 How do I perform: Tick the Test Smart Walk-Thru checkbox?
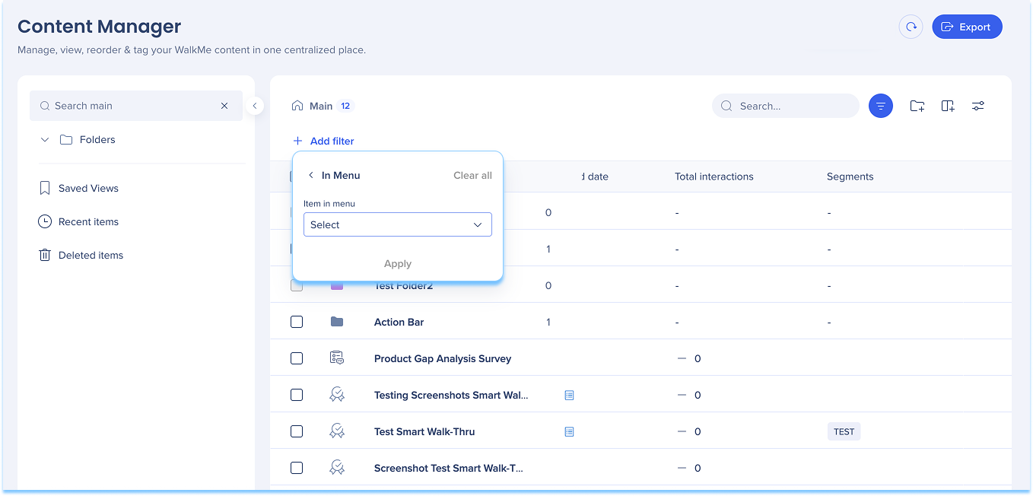click(297, 431)
